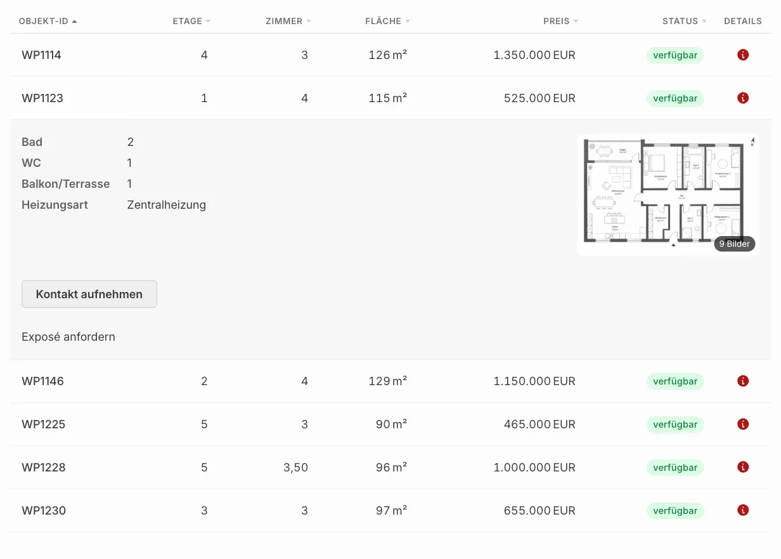Select object ID WP1230
This screenshot has width=781, height=559.
click(x=44, y=511)
